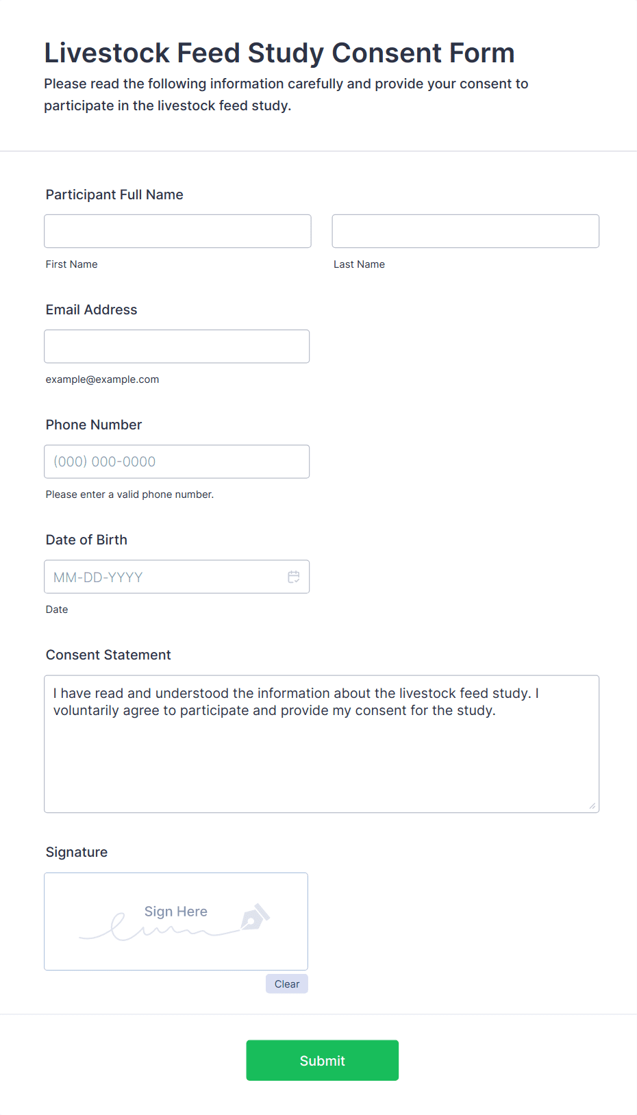
Task: Click the Participant Full Name label
Action: tap(114, 195)
